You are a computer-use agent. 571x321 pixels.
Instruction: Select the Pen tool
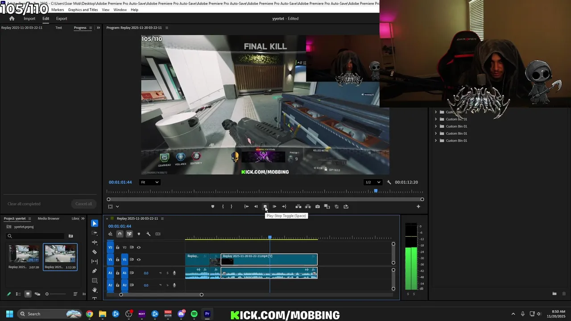pyautogui.click(x=95, y=271)
